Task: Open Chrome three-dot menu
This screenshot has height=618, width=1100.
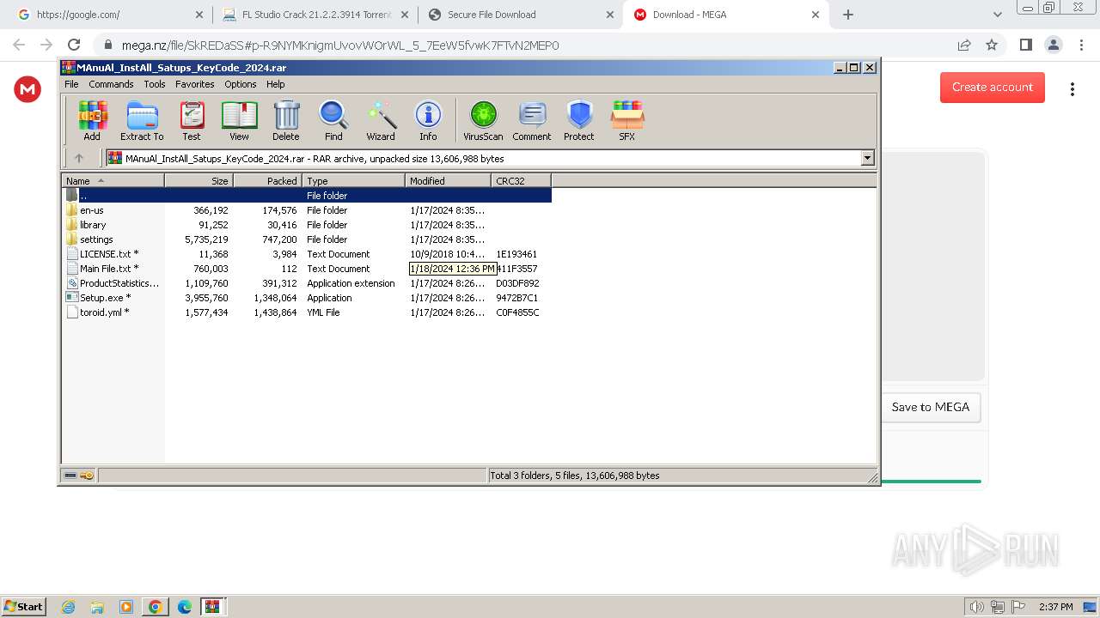Action: [1083, 45]
